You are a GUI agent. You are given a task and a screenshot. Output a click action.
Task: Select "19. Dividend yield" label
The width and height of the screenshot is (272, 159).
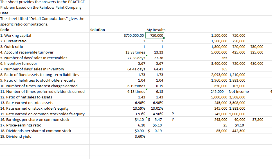click(45, 136)
